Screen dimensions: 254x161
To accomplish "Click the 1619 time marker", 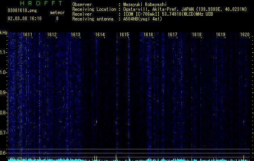I will [221, 35].
